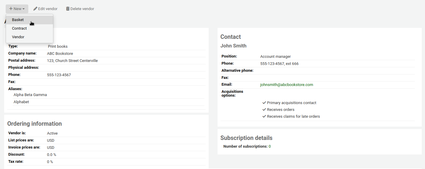Click the Subscription details heading
Image resolution: width=425 pixels, height=169 pixels.
[246, 138]
